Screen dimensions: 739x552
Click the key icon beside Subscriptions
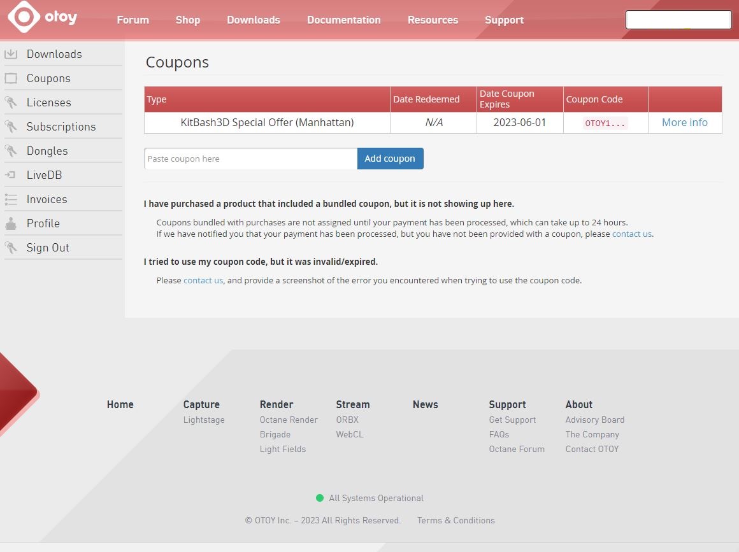point(11,126)
